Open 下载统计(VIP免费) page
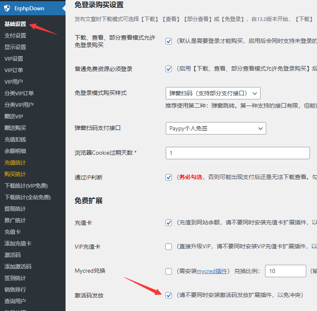317x311 pixels. pyautogui.click(x=26, y=186)
